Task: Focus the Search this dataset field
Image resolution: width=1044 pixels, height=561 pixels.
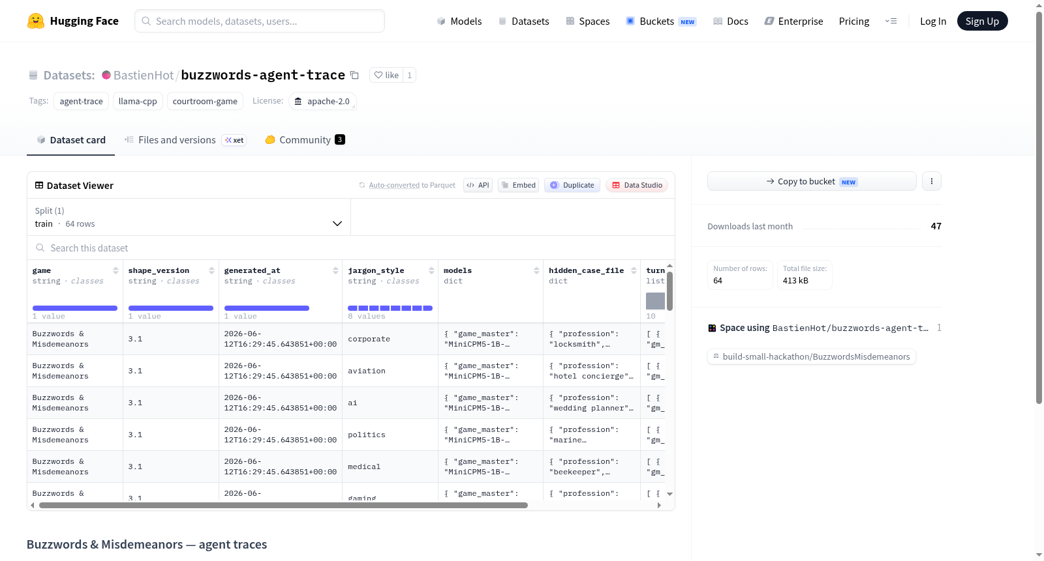Action: pos(351,248)
